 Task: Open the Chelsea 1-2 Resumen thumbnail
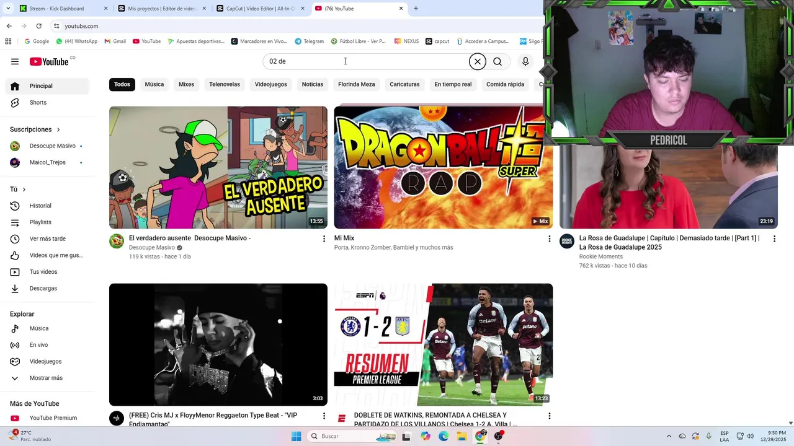[x=444, y=344]
